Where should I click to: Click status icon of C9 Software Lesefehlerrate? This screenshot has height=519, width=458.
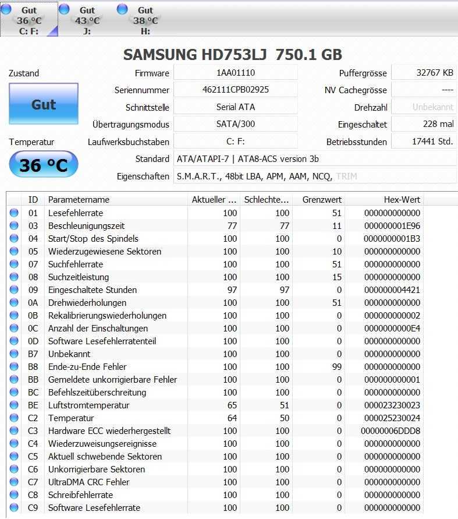coord(14,507)
